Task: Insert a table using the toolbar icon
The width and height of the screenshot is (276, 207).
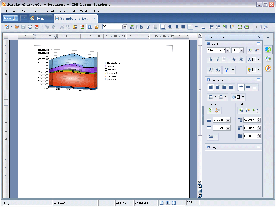Action: tap(90, 27)
